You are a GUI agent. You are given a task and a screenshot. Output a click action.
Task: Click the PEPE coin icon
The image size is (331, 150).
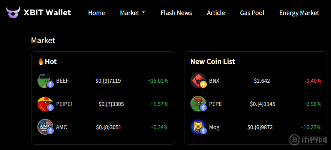(x=198, y=104)
